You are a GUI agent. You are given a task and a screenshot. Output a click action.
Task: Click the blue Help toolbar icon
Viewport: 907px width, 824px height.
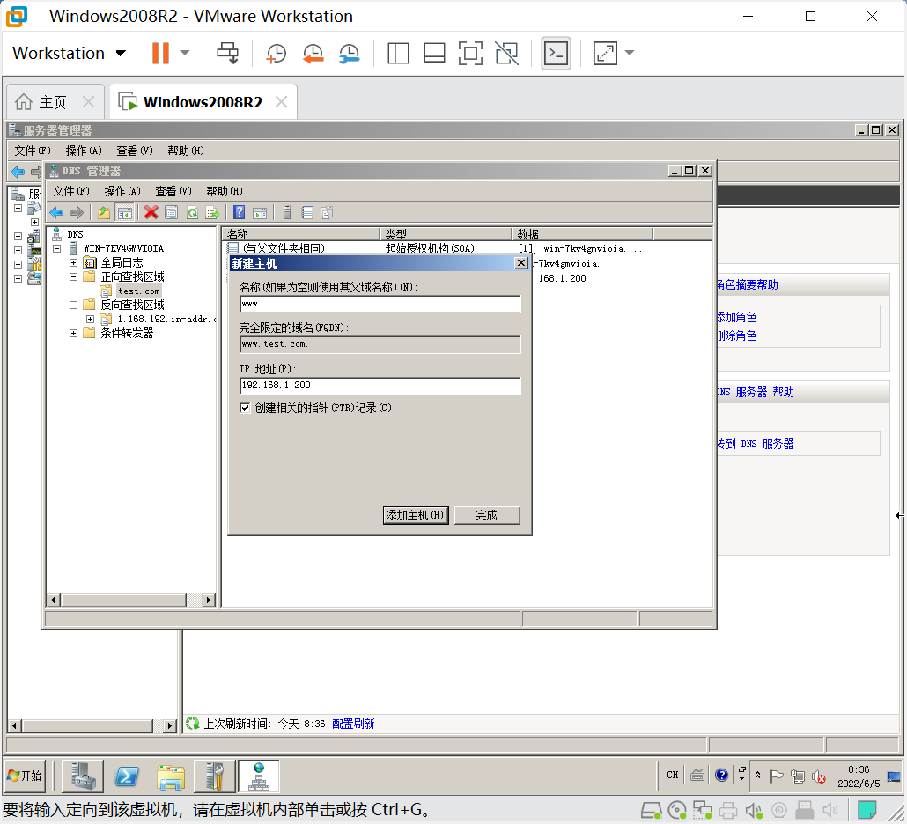239,213
